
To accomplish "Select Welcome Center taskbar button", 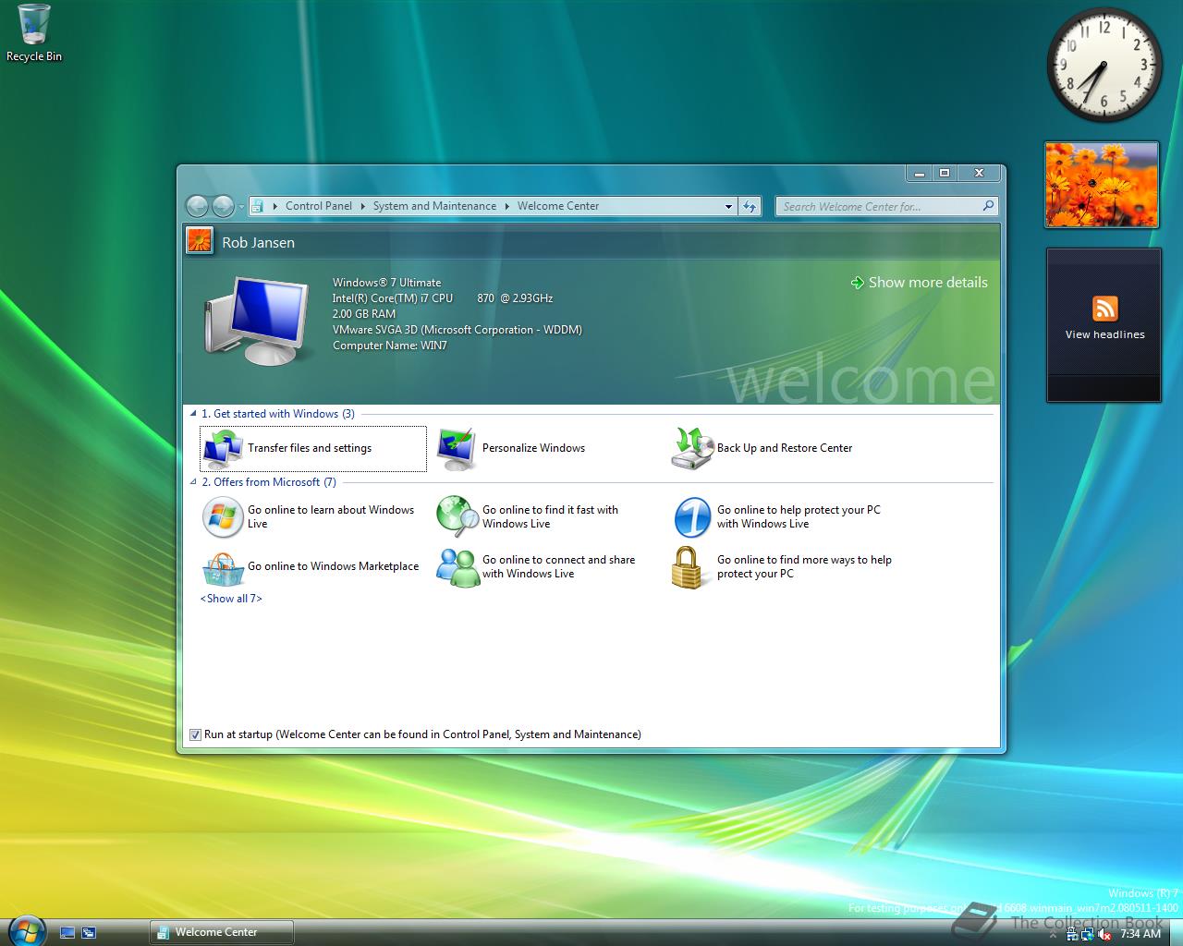I will pyautogui.click(x=222, y=932).
